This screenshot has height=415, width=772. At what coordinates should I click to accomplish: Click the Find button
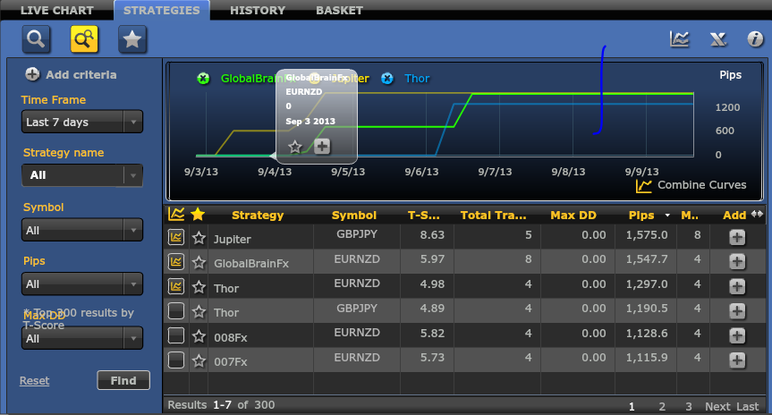(123, 380)
